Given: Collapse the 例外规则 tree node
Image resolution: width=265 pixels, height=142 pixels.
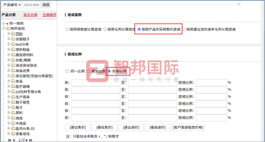Looking at the screenshot, I should pyautogui.click(x=4, y=28).
